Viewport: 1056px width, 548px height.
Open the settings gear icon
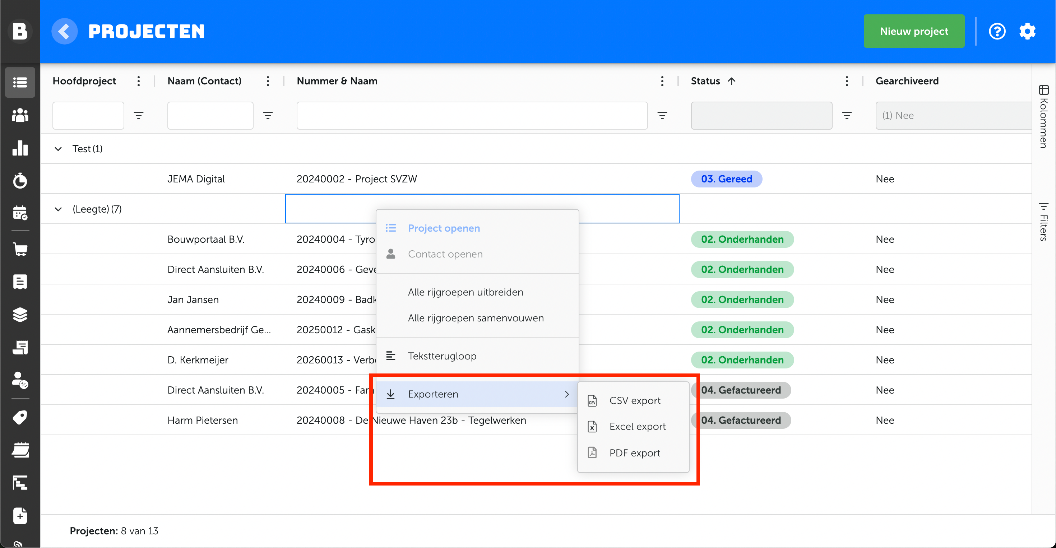point(1027,31)
